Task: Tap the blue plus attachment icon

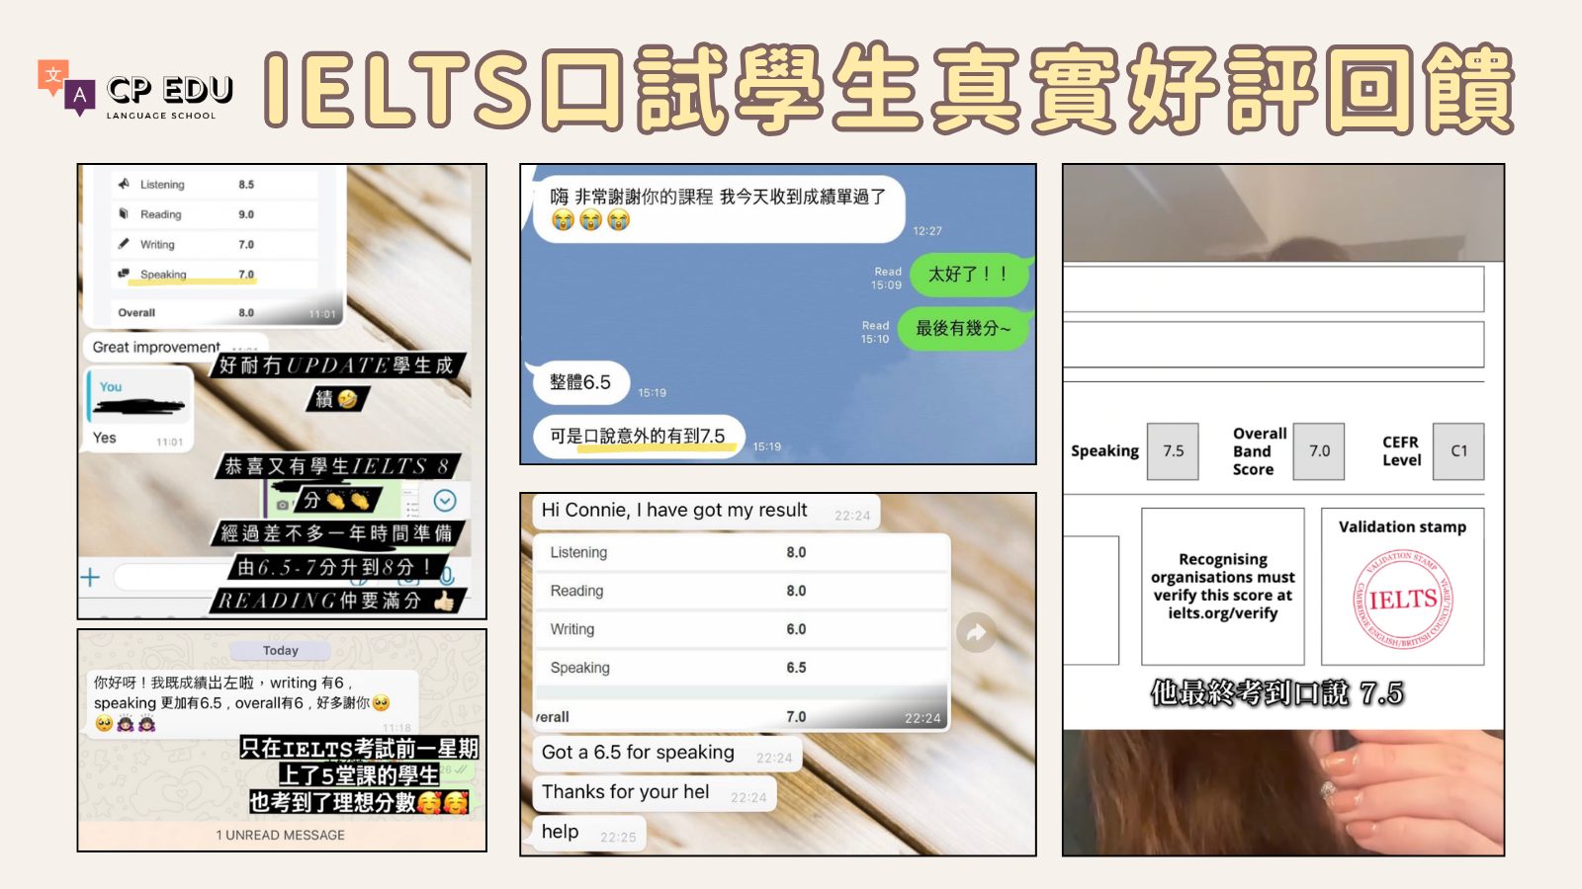Action: click(x=90, y=577)
